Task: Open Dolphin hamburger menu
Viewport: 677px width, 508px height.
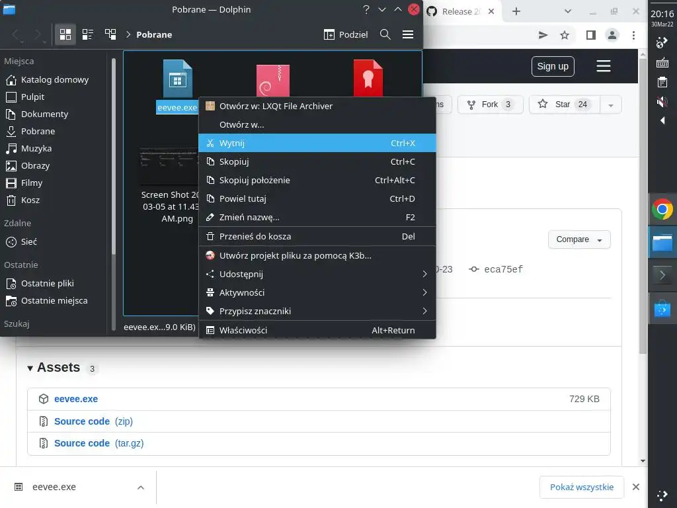Action: [408, 34]
